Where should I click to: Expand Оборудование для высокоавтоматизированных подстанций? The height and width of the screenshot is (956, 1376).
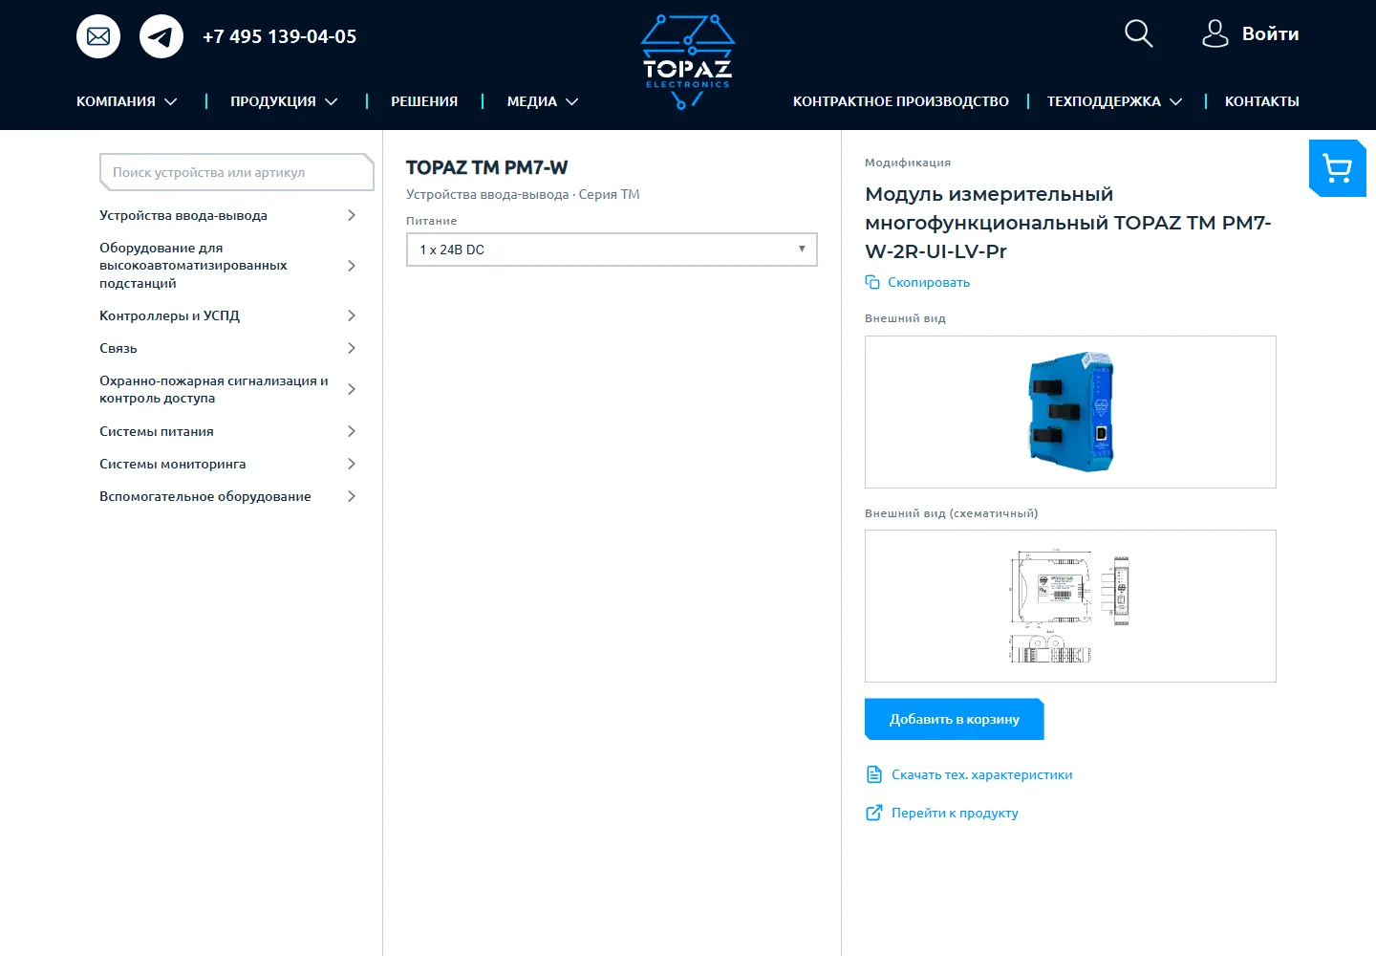[227, 266]
